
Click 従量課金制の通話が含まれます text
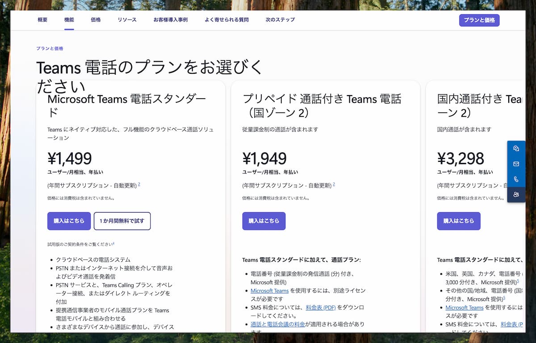280,130
